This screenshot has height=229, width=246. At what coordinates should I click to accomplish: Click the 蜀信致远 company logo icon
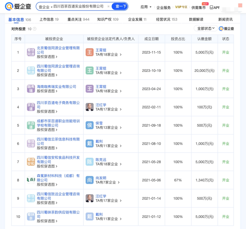pos(31,198)
